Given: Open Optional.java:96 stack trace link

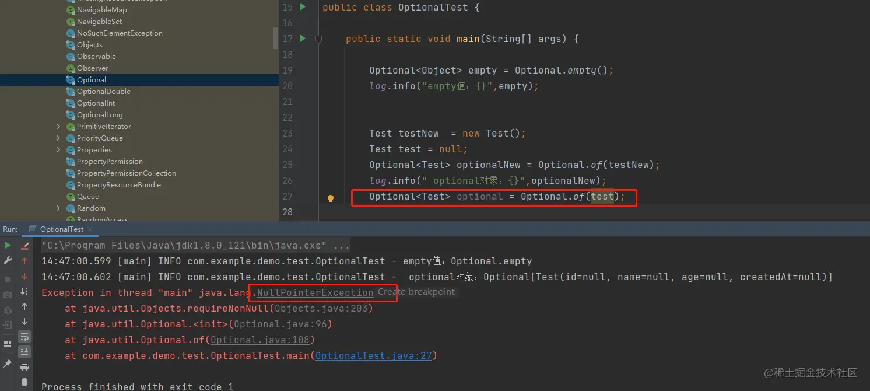Looking at the screenshot, I should [280, 324].
